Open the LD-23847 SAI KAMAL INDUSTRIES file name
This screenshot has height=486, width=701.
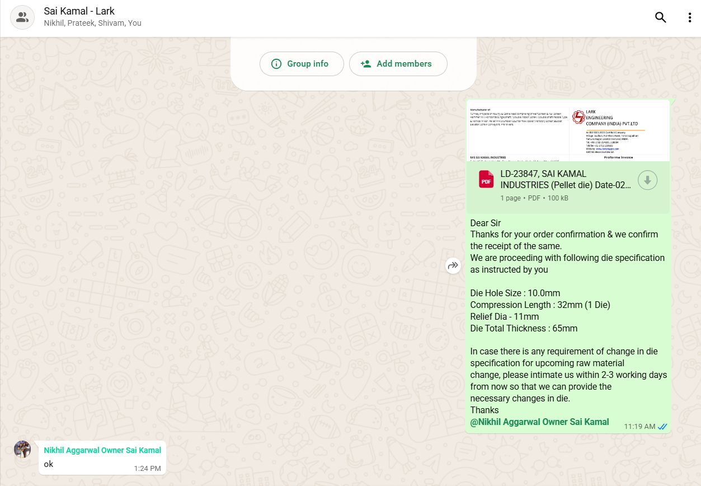coord(565,180)
